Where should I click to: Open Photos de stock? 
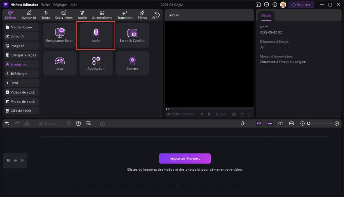click(21, 102)
